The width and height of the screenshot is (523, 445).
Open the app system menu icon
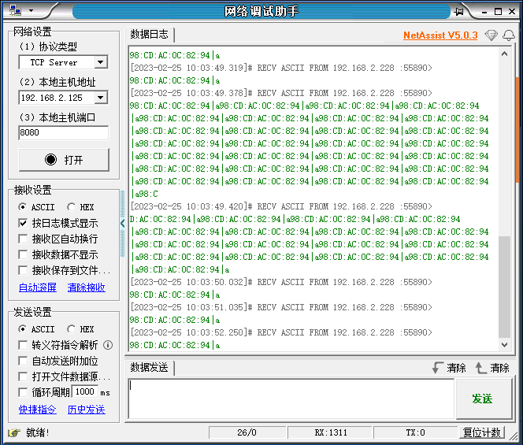15,11
